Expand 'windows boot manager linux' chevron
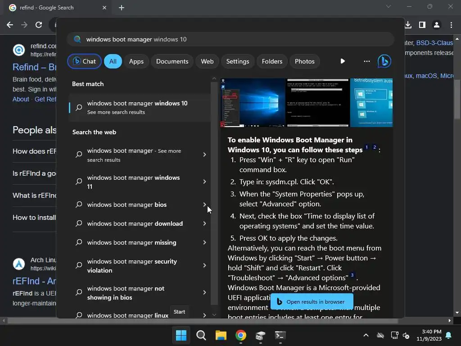461x346 pixels. 205,315
